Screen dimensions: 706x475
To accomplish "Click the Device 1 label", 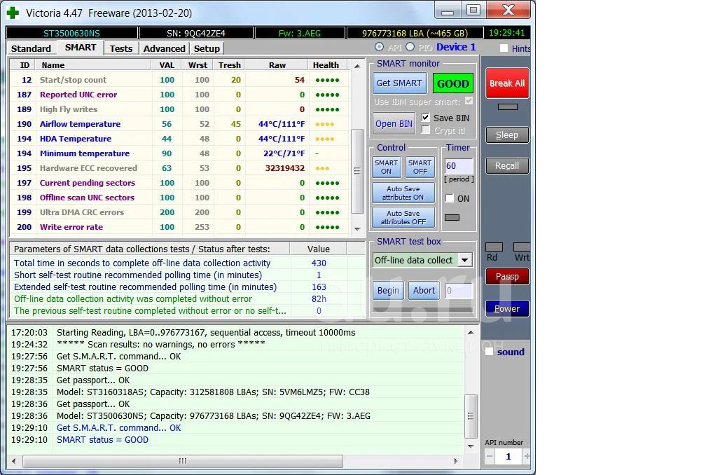I will [x=456, y=47].
